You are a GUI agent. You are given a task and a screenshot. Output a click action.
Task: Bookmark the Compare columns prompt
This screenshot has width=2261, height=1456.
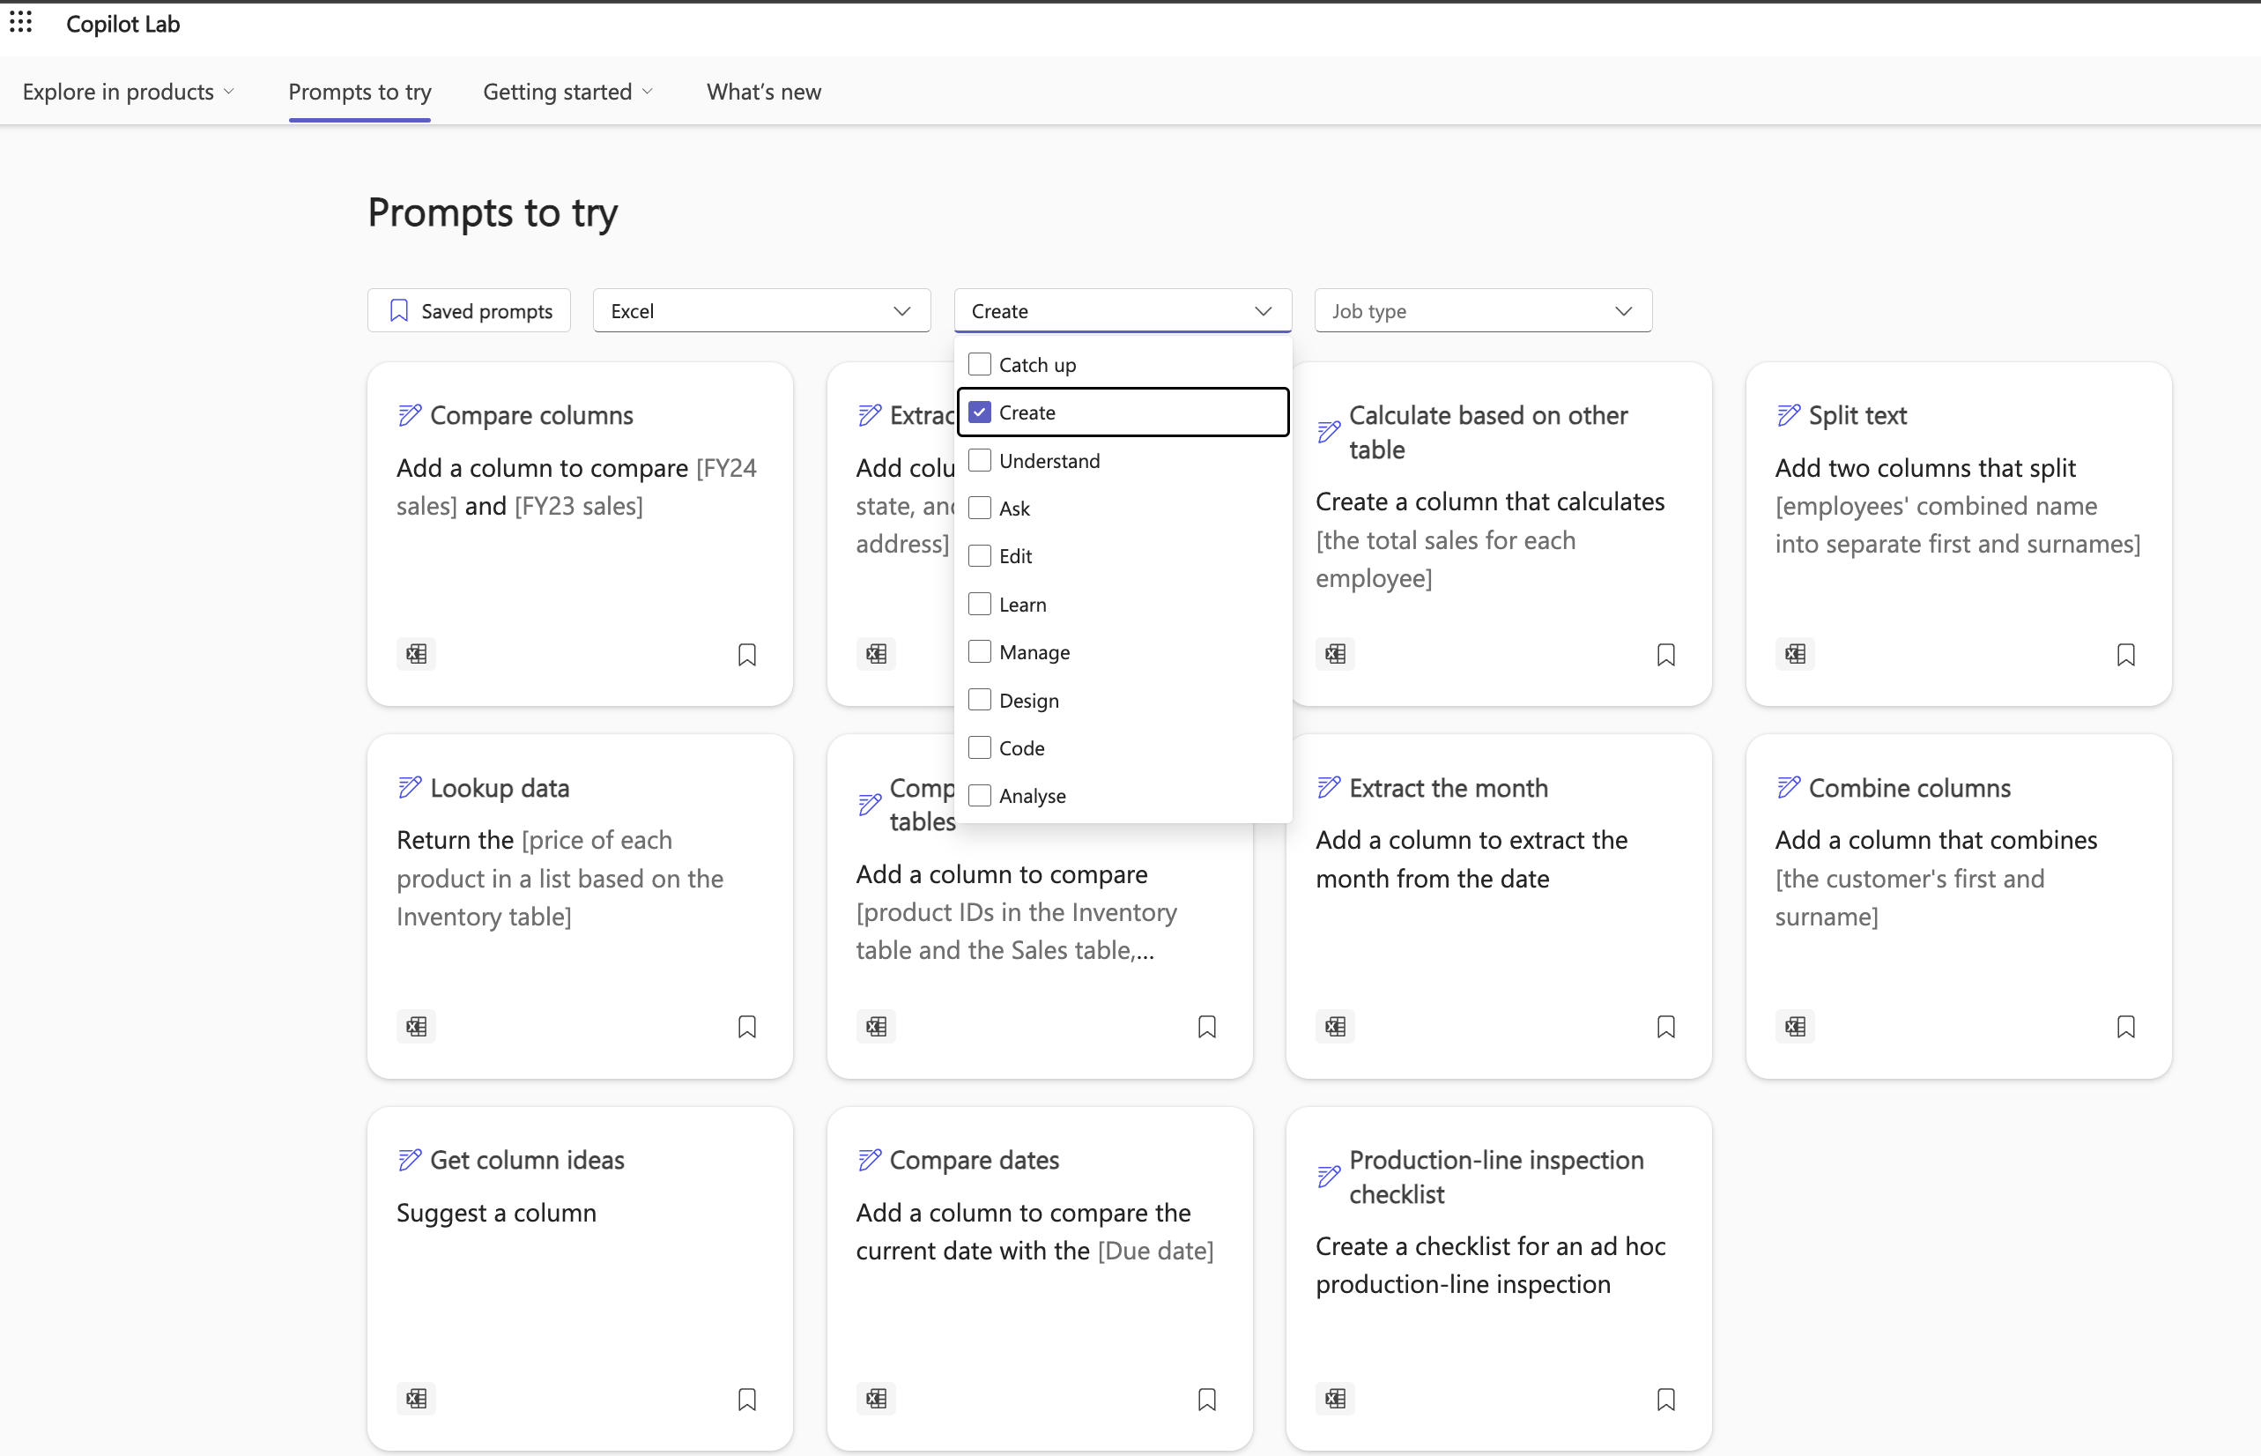(746, 654)
